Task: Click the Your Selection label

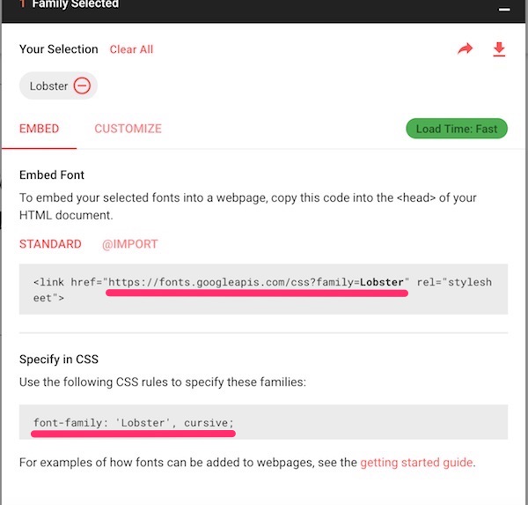Action: coord(59,49)
